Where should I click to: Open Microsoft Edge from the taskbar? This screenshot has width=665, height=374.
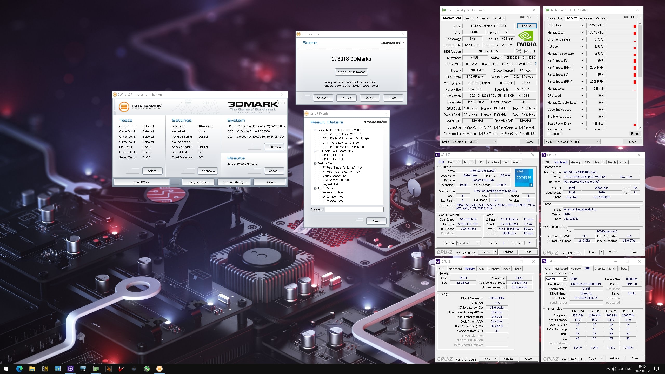coord(19,369)
